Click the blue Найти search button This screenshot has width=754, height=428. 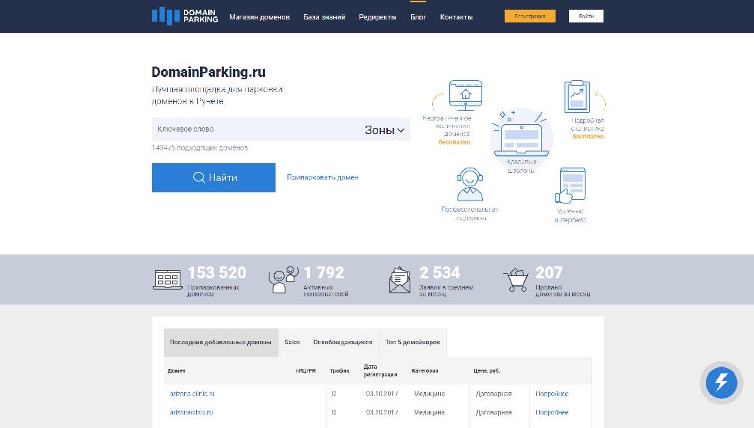213,178
